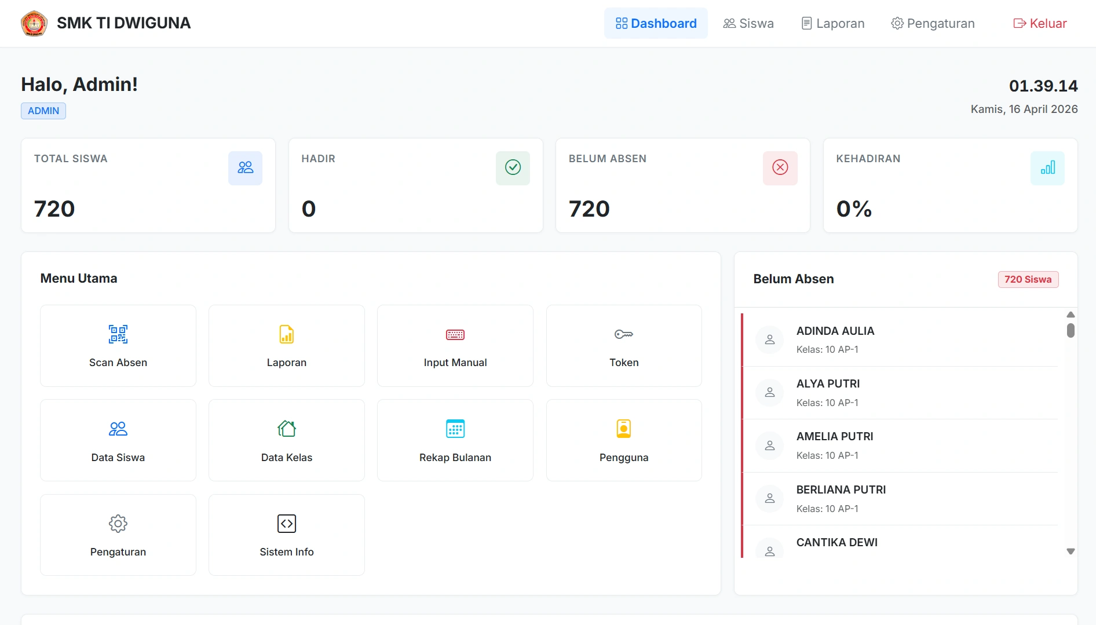Click the date Kamis, 16 April 2026
Screen dimensions: 1096x625
tap(1024, 109)
